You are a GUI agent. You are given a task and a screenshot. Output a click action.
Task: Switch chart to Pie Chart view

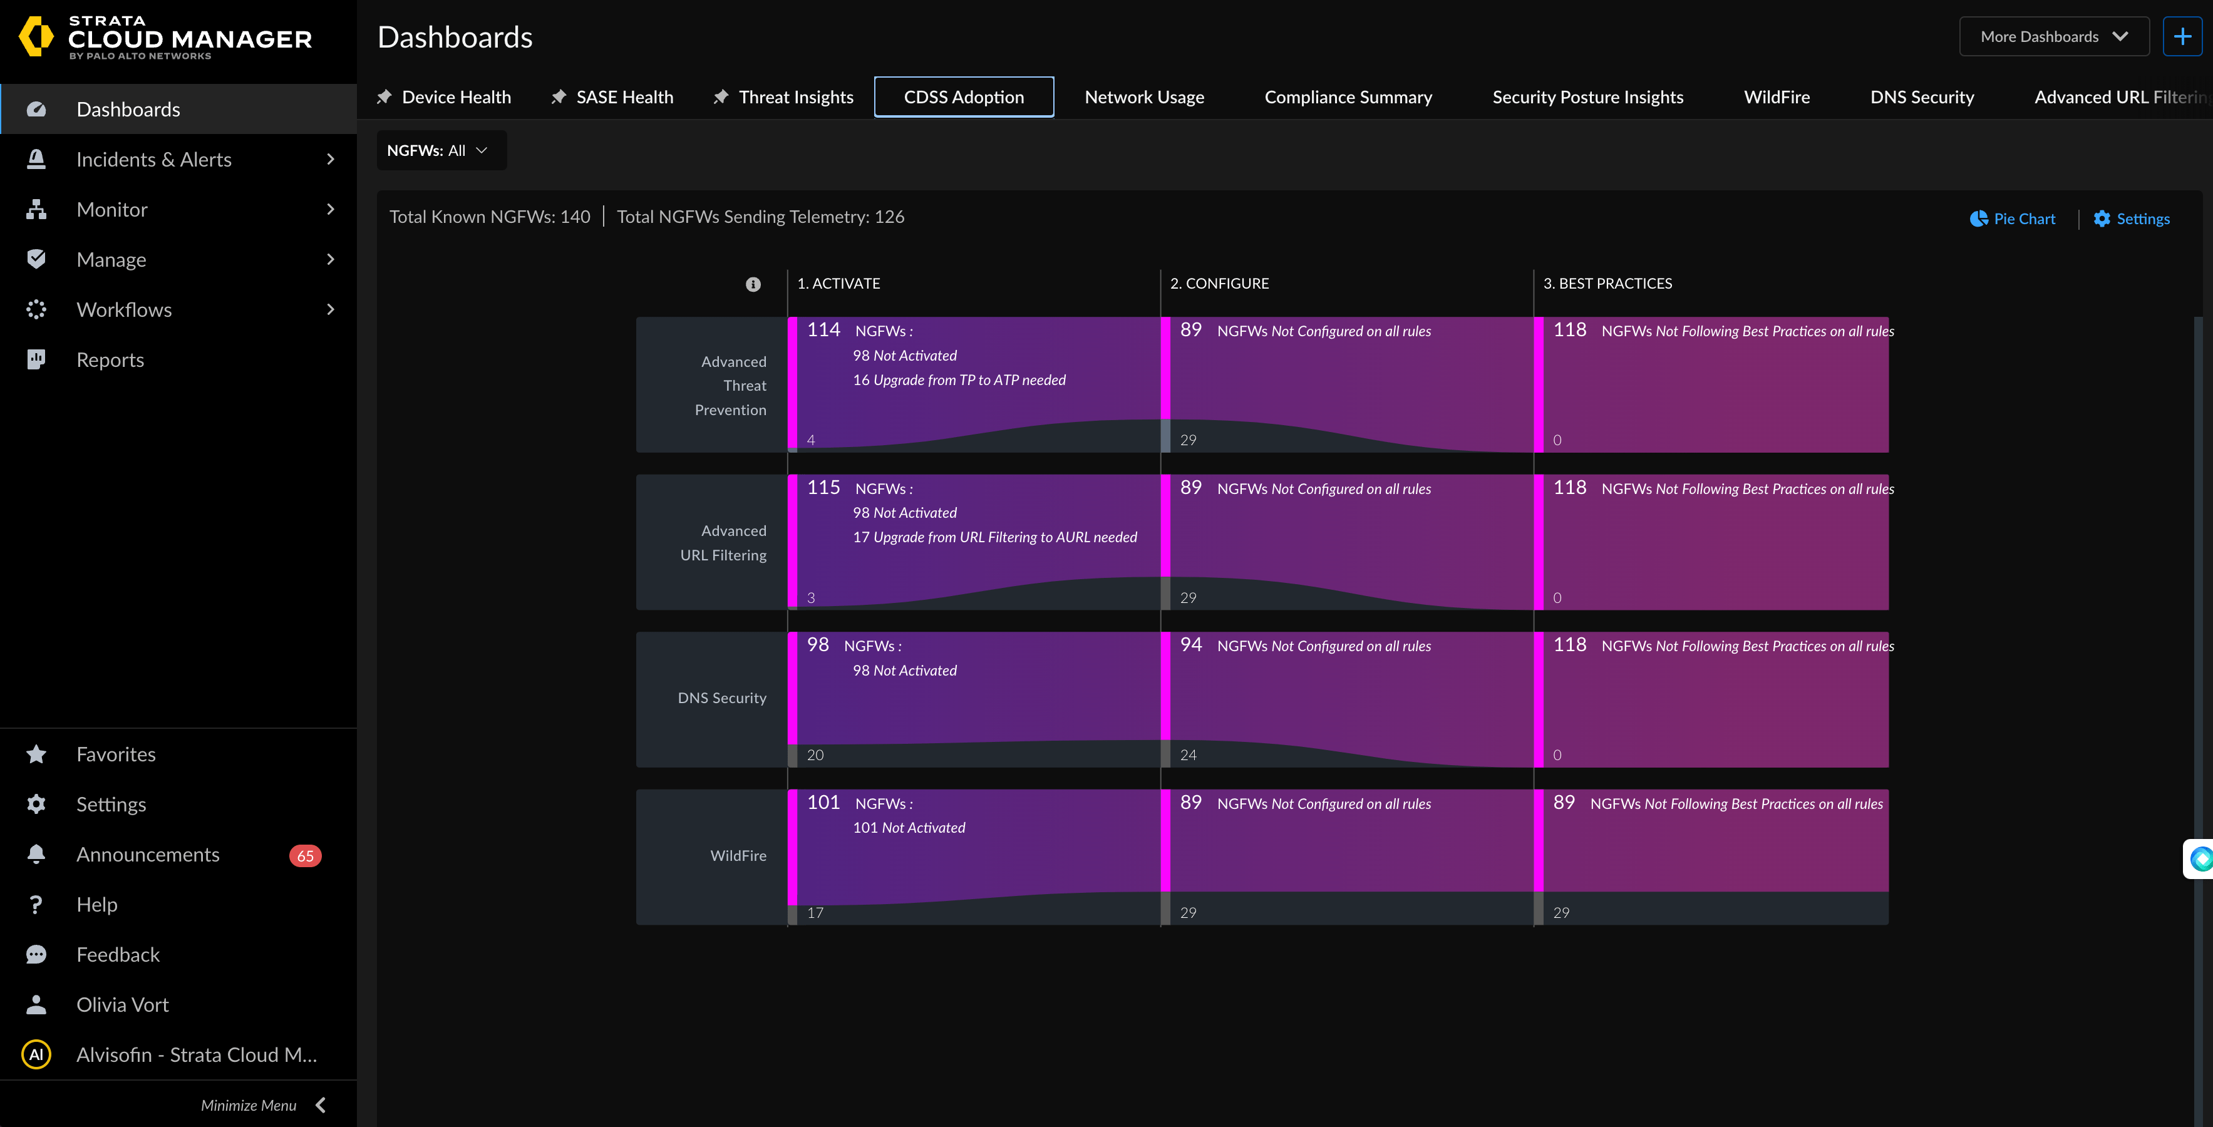[2011, 218]
